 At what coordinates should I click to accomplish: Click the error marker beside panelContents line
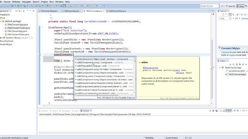point(40,55)
